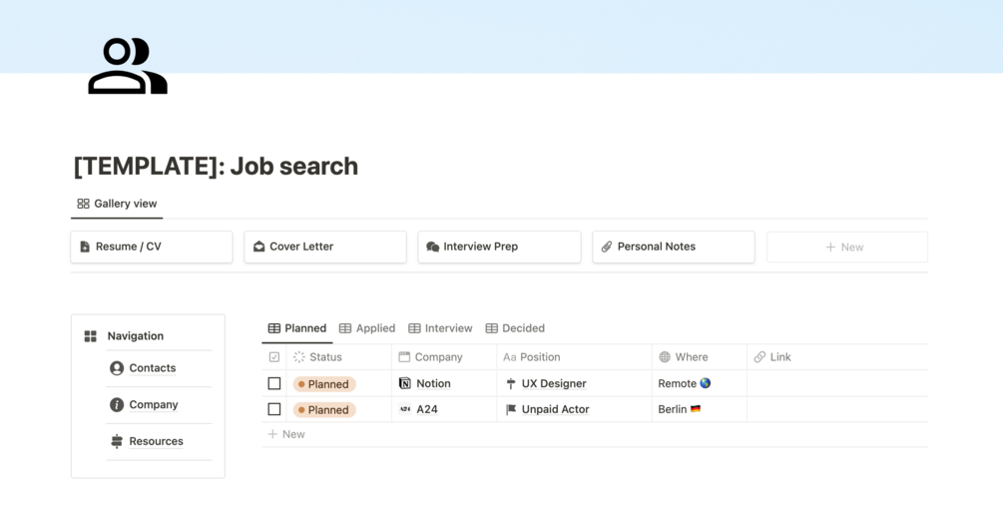This screenshot has width=1003, height=505.
Task: Open the Resume / CV card
Action: tap(152, 247)
